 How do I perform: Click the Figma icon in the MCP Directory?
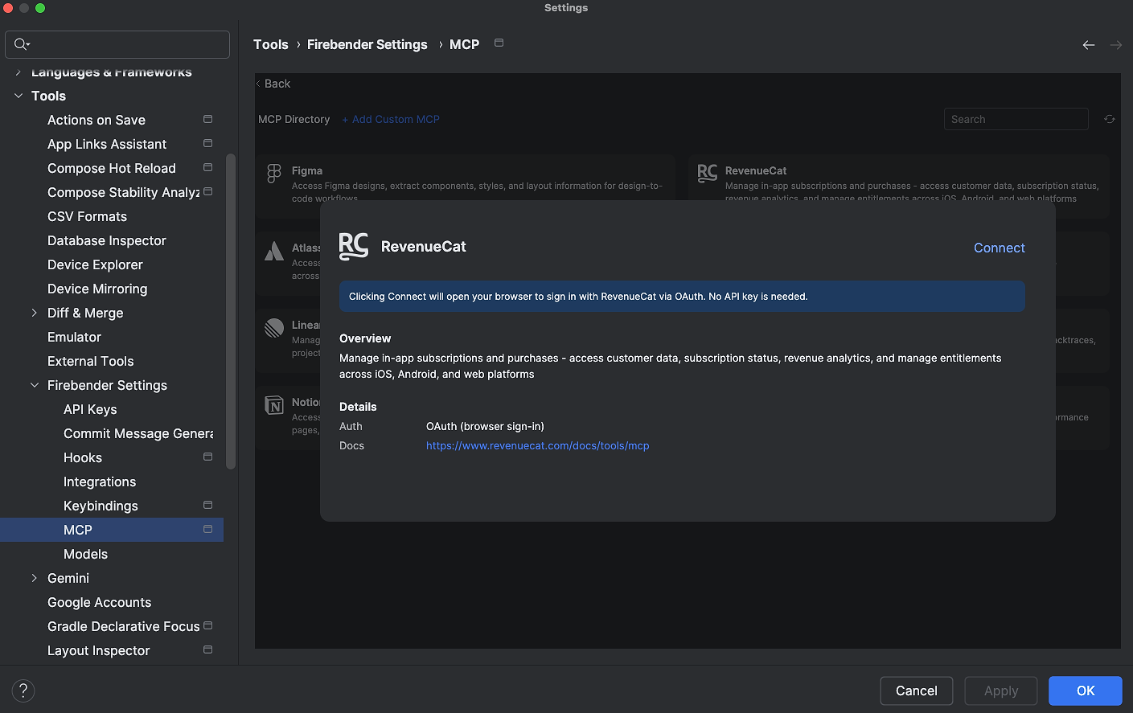(274, 174)
